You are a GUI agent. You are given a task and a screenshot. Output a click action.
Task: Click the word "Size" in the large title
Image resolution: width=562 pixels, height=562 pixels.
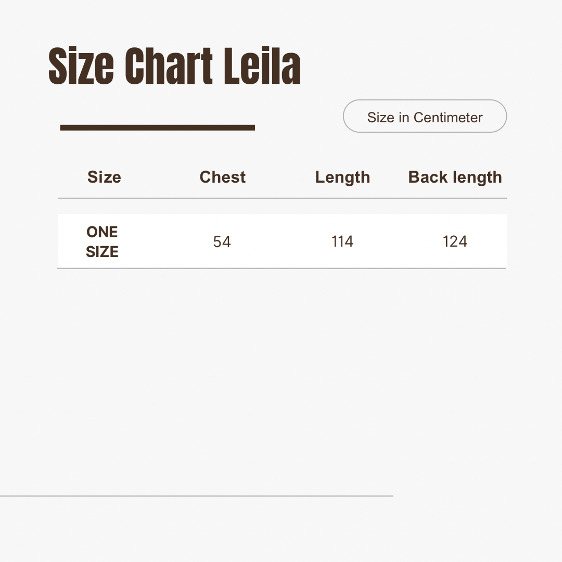81,67
